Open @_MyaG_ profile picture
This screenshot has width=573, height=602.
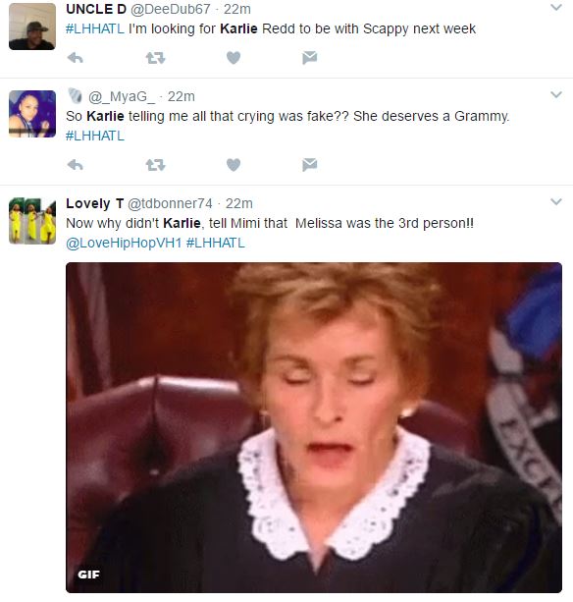pyautogui.click(x=32, y=114)
